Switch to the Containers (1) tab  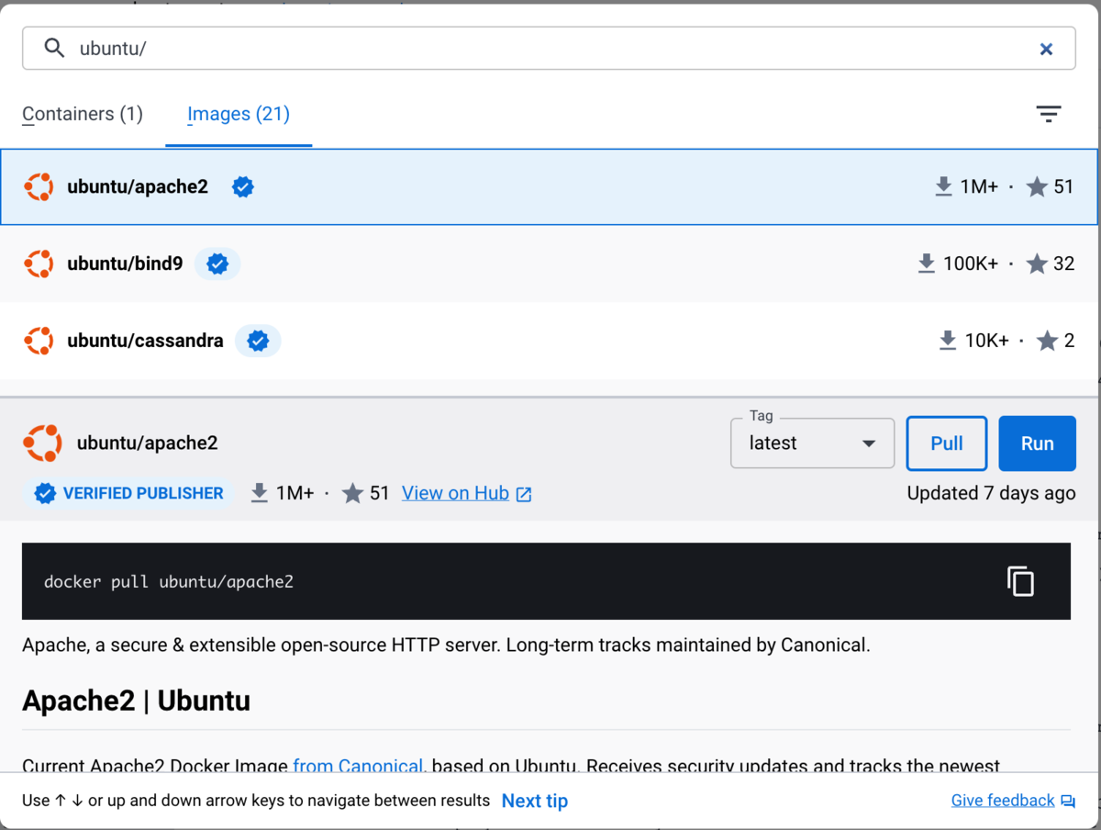[83, 114]
